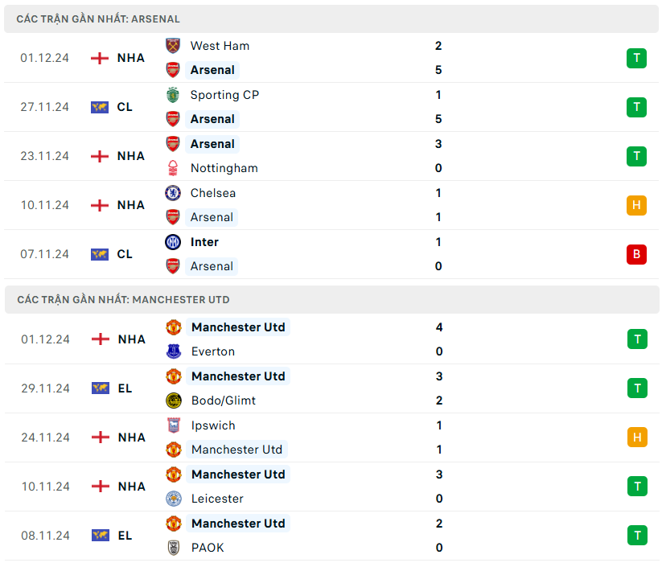Click the PAOK club crest icon
662x567 pixels.
point(174,548)
